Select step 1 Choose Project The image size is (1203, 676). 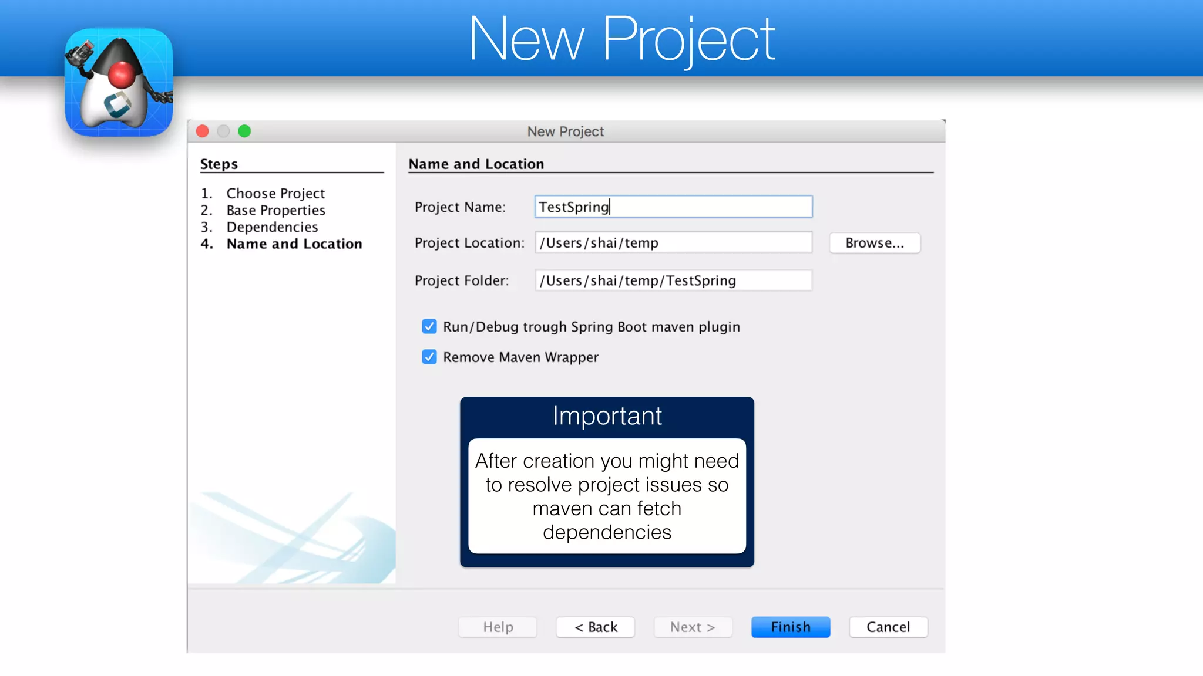[x=275, y=194]
